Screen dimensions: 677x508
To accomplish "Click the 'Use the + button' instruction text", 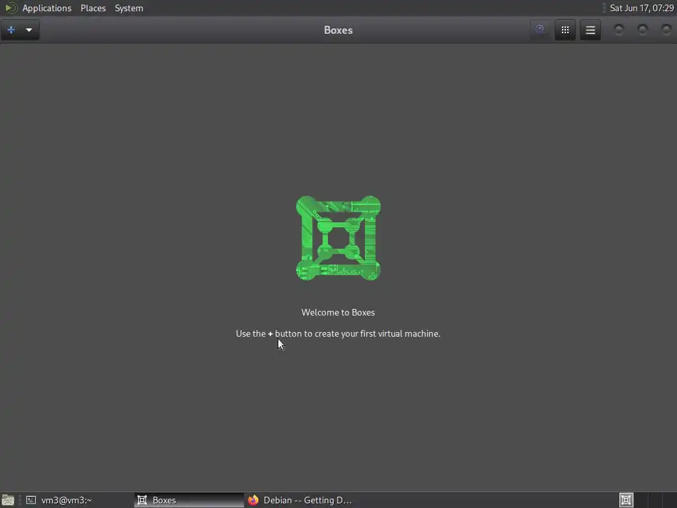I will point(338,333).
